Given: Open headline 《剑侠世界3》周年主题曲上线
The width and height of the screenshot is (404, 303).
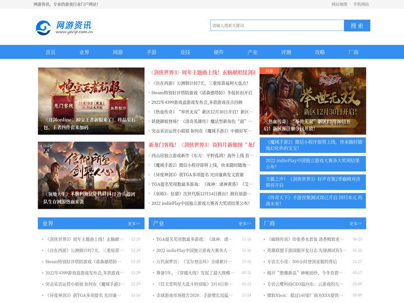Looking at the screenshot, I should tap(202, 72).
